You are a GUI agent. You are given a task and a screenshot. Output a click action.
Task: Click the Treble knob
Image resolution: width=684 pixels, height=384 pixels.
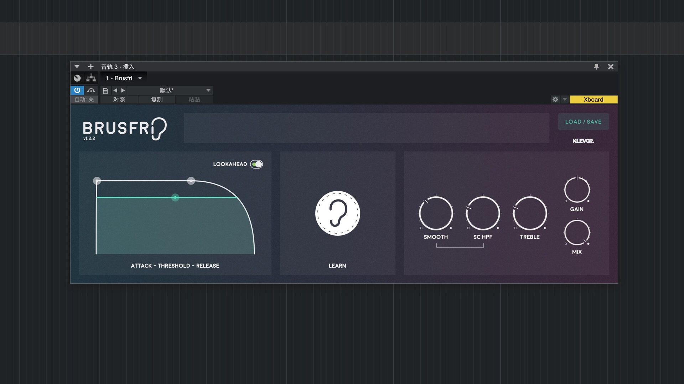pyautogui.click(x=530, y=213)
